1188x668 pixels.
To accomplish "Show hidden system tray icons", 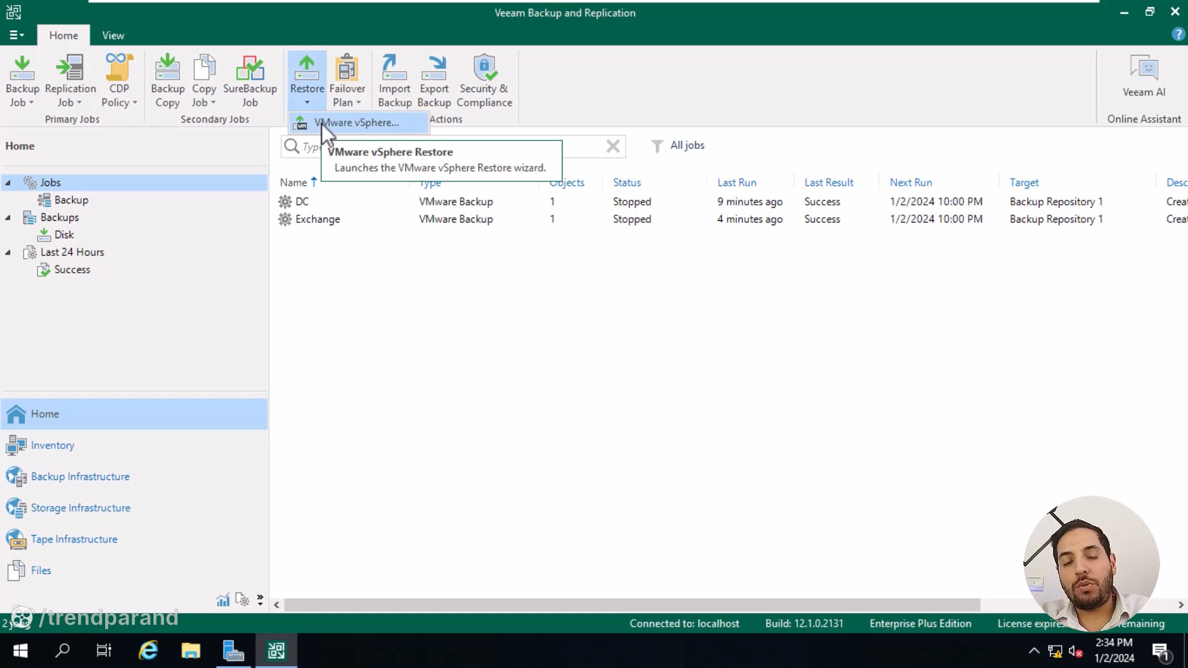I will coord(1034,651).
